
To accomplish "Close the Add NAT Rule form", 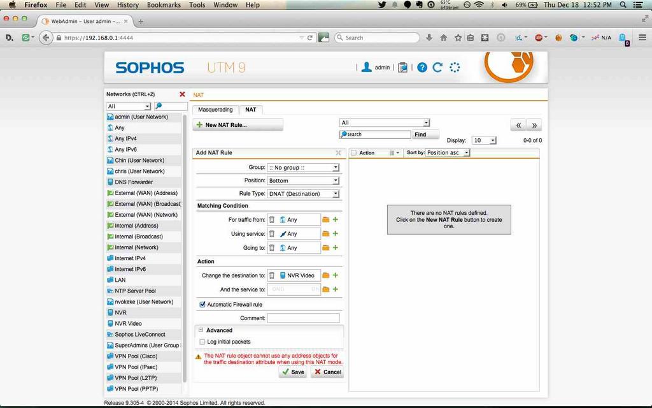I will point(339,153).
